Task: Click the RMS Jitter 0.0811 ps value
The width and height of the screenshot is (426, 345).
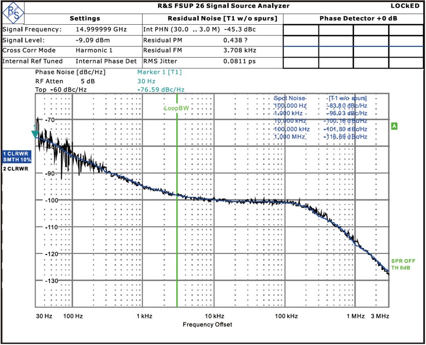Action: [x=239, y=61]
